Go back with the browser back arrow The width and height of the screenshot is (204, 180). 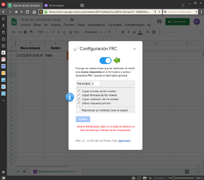[x=3, y=12]
